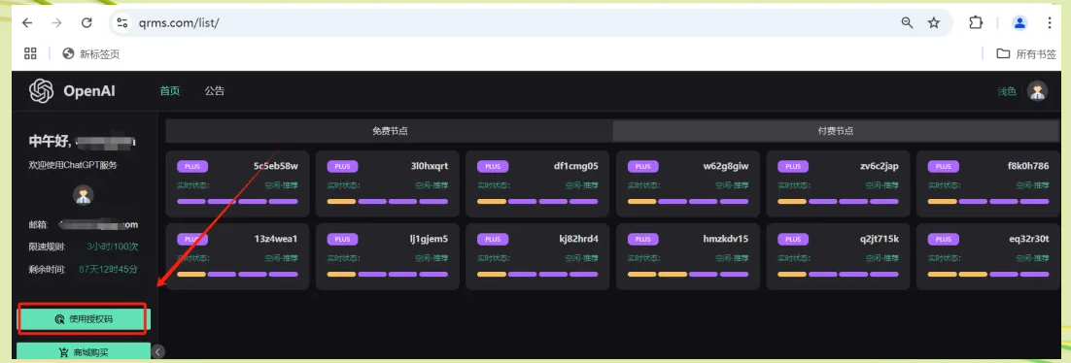The height and width of the screenshot is (363, 1071).
Task: Bookmark page with the star icon
Action: (934, 22)
